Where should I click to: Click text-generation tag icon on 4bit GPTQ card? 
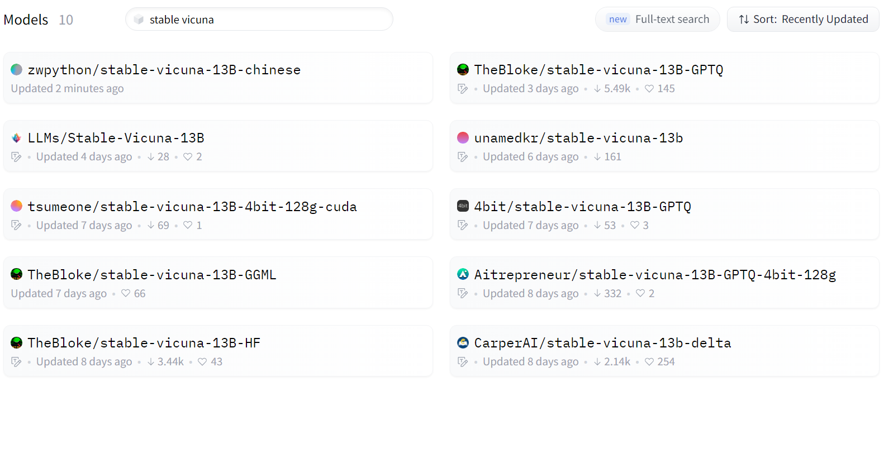click(x=463, y=225)
